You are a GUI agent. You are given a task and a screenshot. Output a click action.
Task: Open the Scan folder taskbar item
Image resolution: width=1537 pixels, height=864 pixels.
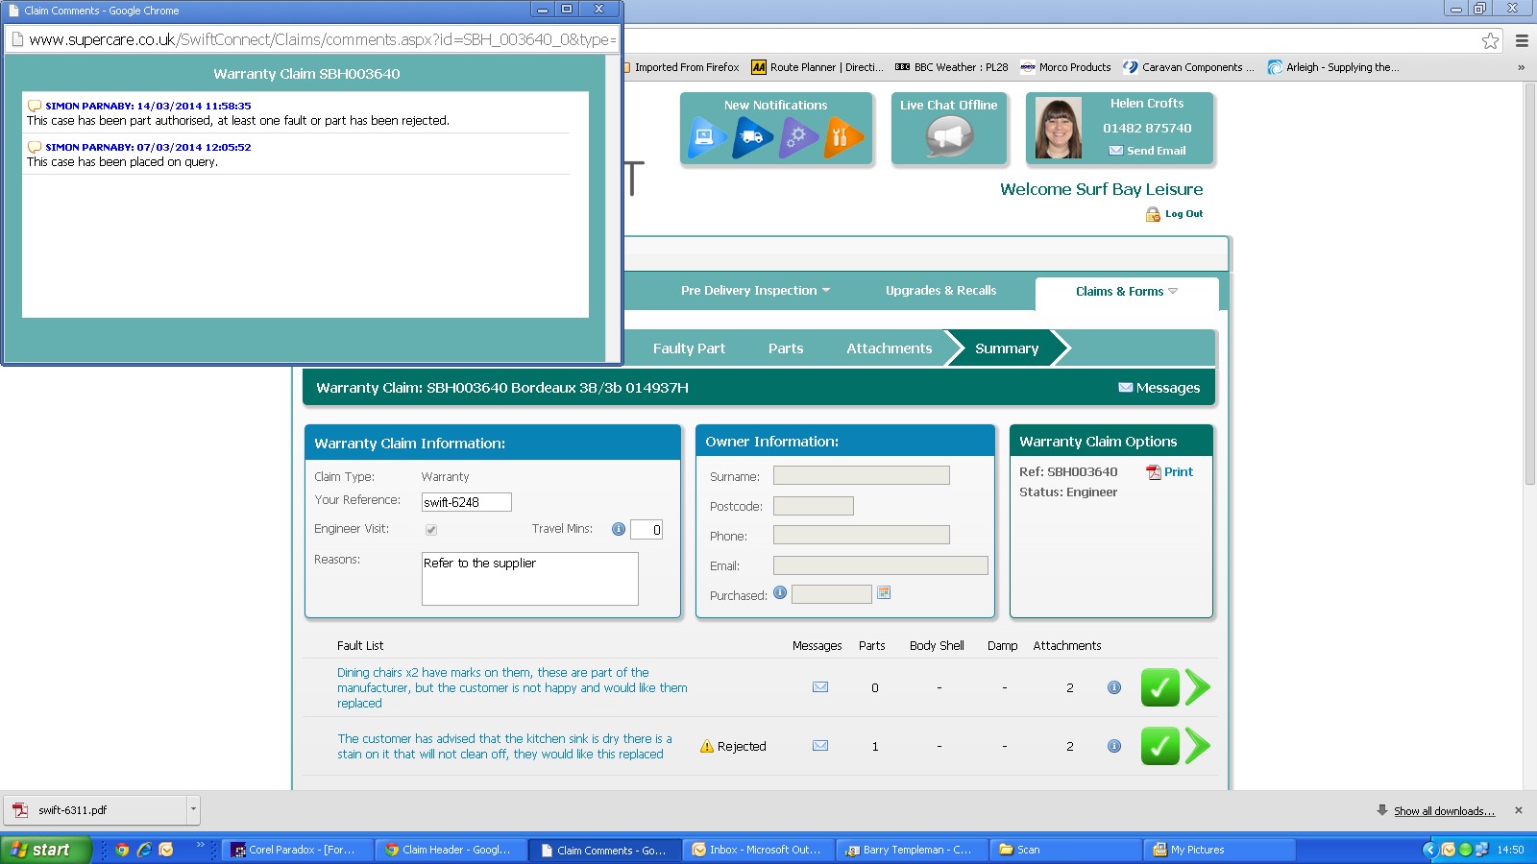(1066, 850)
